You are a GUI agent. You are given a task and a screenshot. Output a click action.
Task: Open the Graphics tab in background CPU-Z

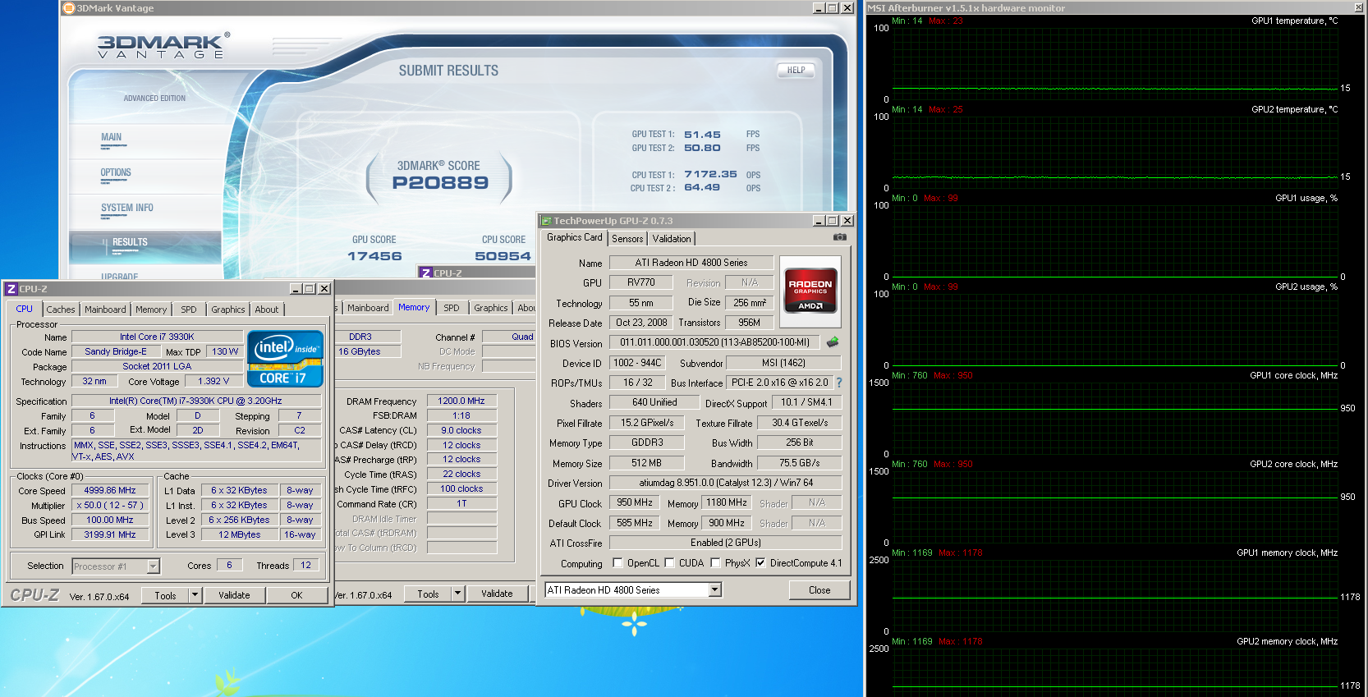(491, 308)
